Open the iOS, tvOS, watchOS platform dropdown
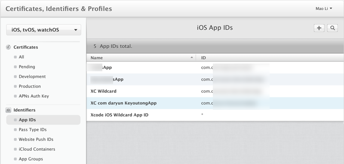 point(44,30)
